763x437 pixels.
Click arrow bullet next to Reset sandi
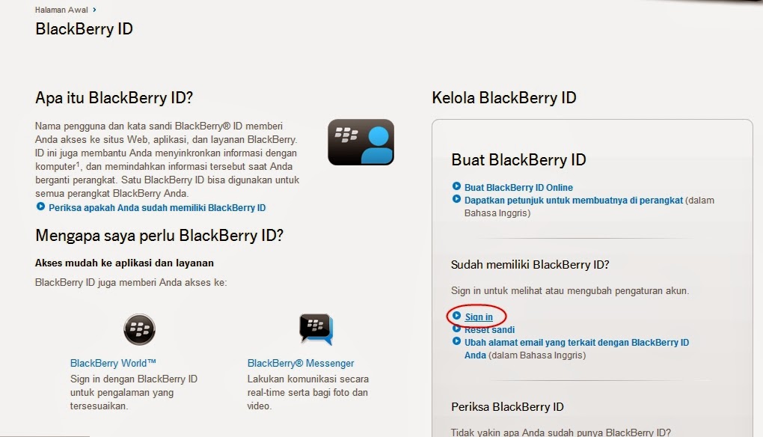coord(456,328)
